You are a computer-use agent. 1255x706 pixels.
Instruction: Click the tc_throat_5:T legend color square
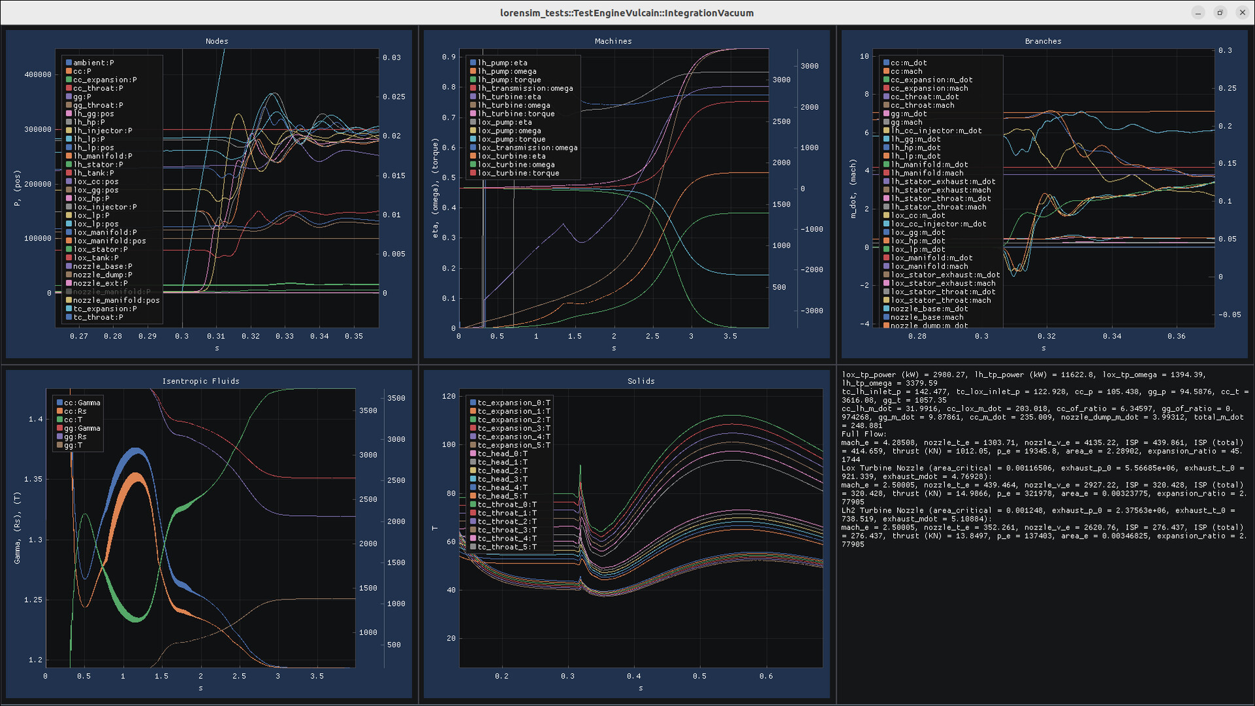(473, 547)
